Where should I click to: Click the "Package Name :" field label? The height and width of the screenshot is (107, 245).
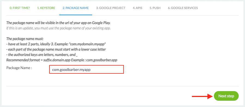pos(19,68)
